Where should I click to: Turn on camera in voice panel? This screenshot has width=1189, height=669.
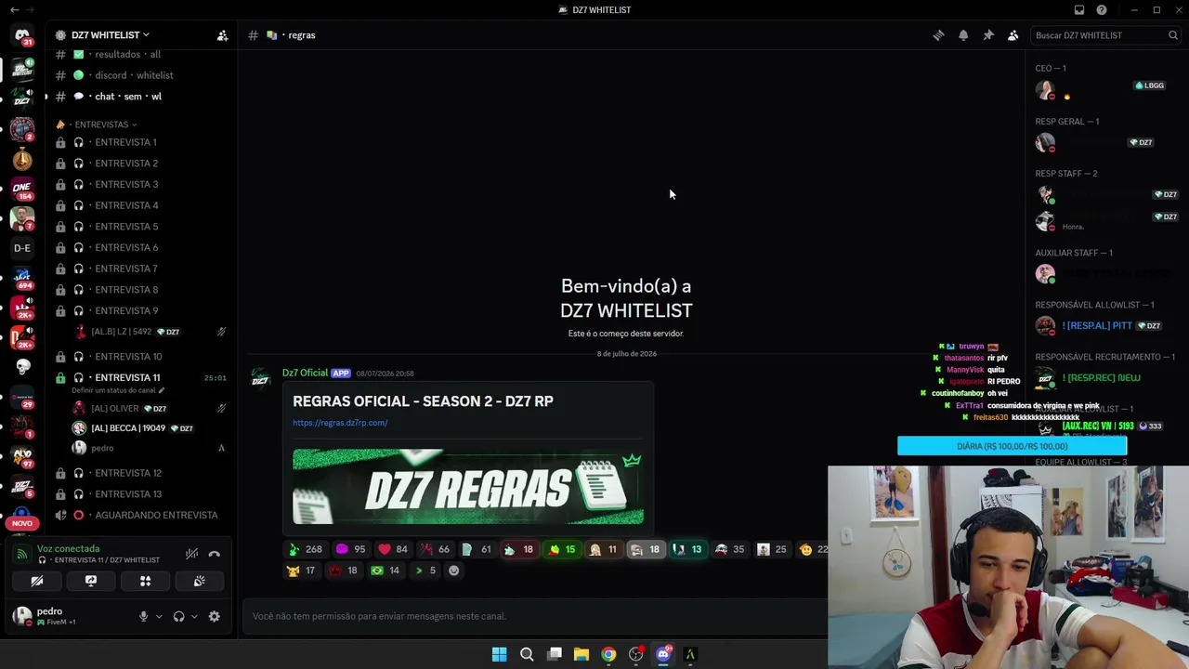(x=37, y=581)
